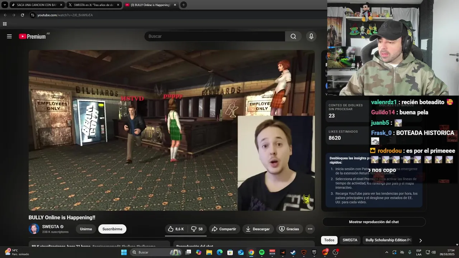This screenshot has height=258, width=459.
Task: Go to the YouTube Premium home logo
Action: [32, 36]
